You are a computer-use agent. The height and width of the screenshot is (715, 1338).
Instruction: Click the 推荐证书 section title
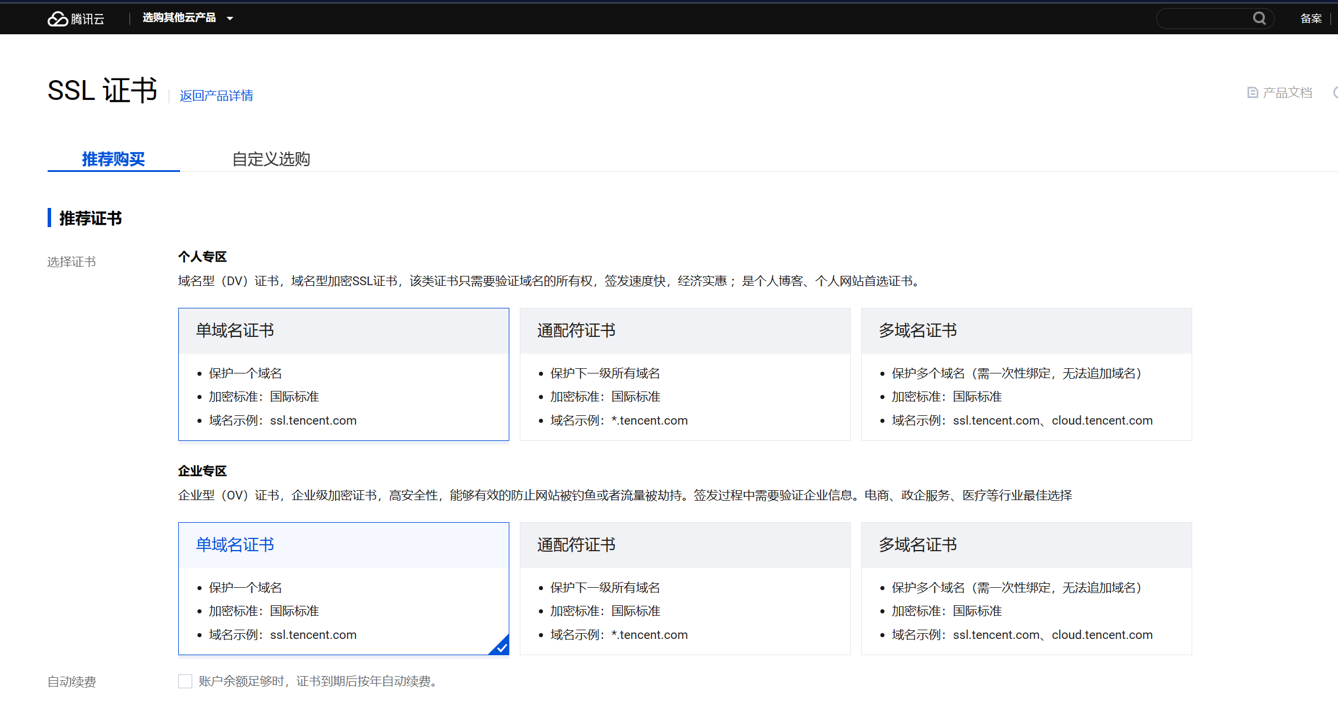[91, 218]
